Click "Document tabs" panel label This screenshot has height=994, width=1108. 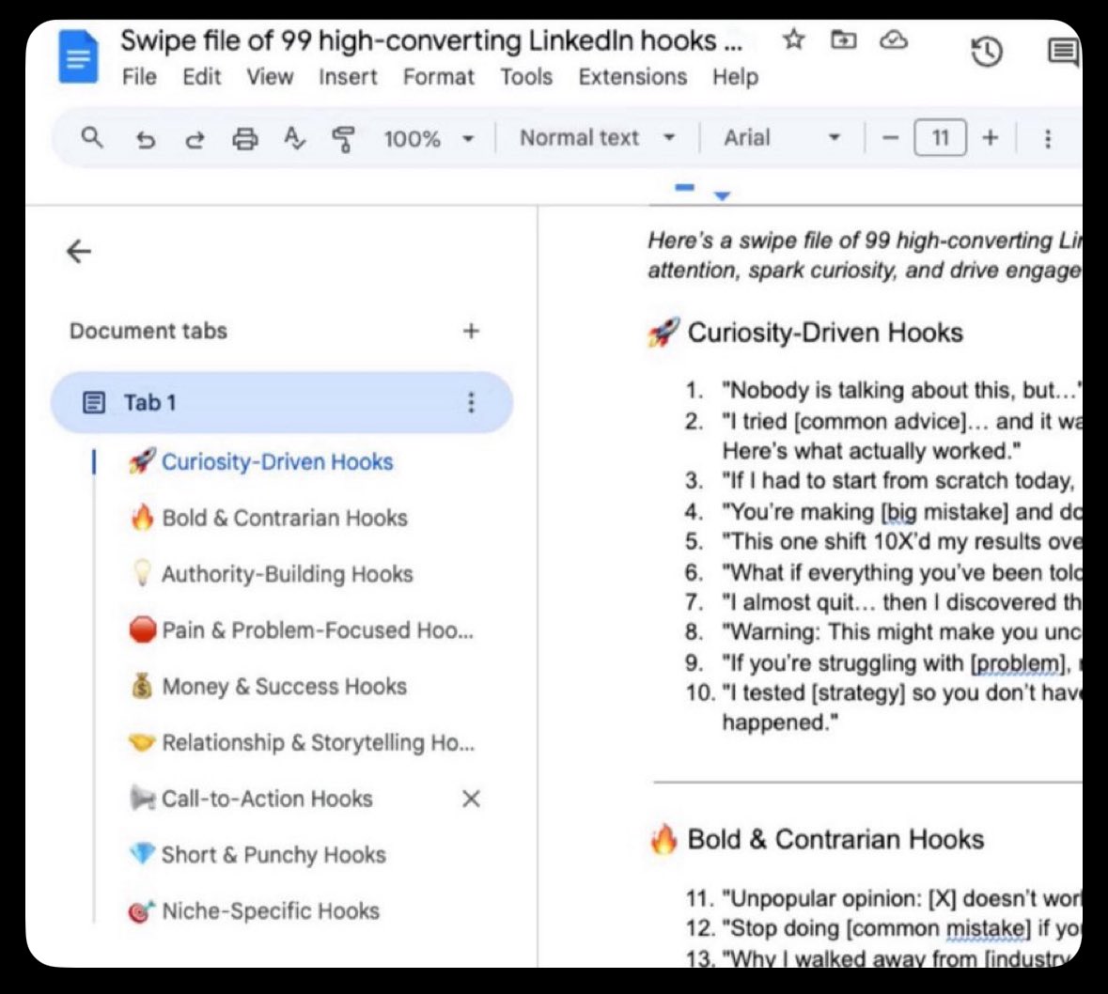pyautogui.click(x=148, y=331)
